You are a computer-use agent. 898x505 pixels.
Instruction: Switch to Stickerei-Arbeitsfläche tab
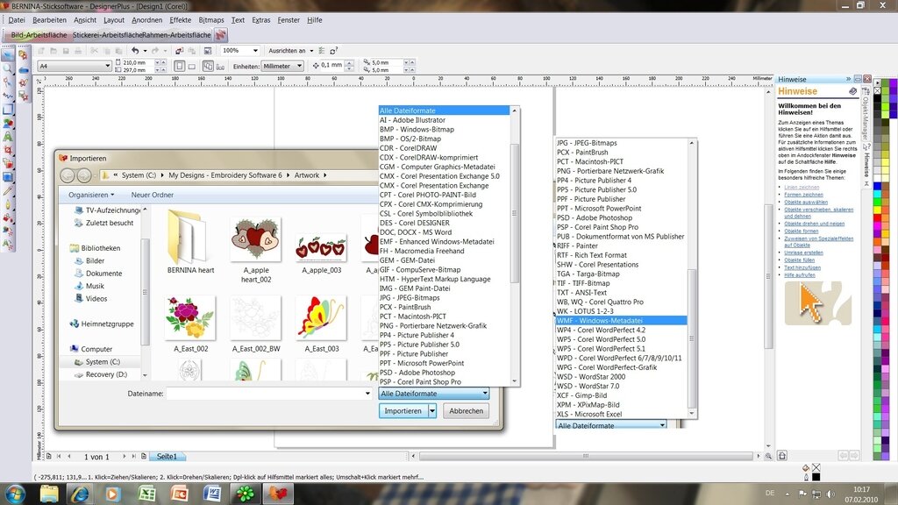tap(108, 35)
